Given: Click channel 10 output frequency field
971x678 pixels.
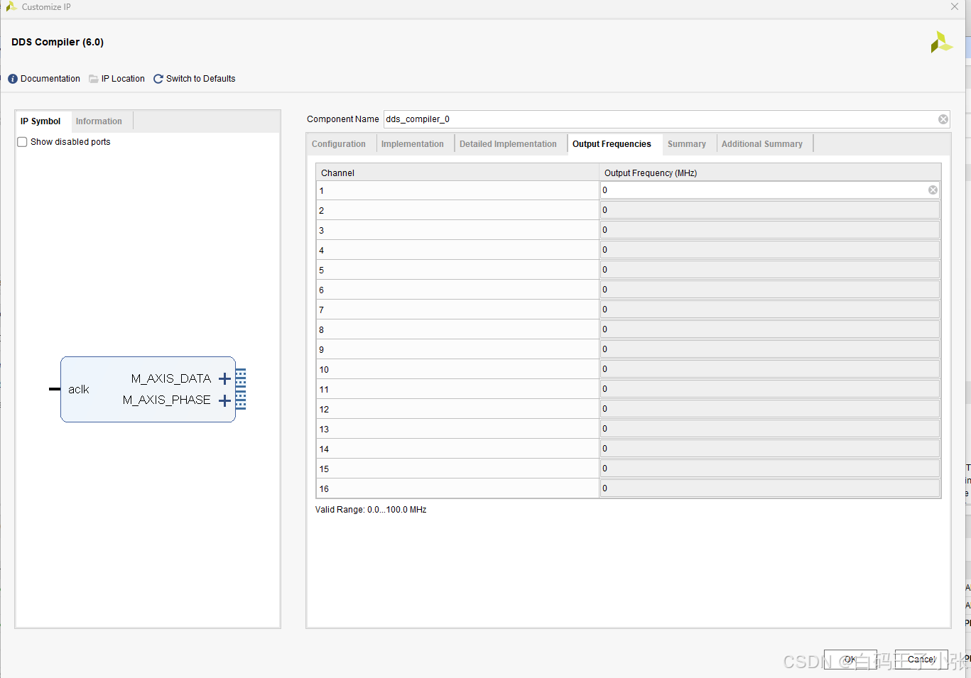Looking at the screenshot, I should [x=770, y=369].
